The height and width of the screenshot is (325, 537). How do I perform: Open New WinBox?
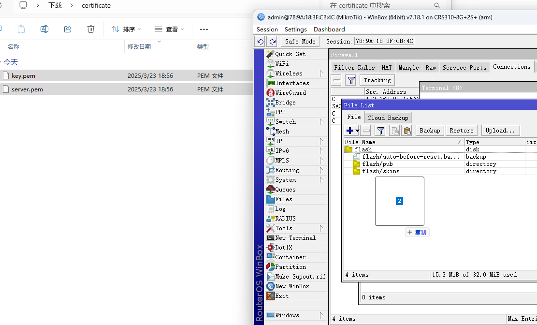(x=297, y=286)
